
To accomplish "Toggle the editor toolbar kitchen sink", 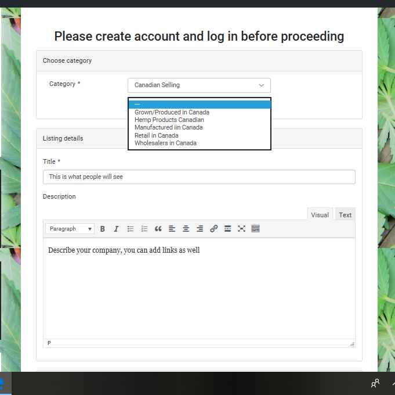I will (x=255, y=229).
